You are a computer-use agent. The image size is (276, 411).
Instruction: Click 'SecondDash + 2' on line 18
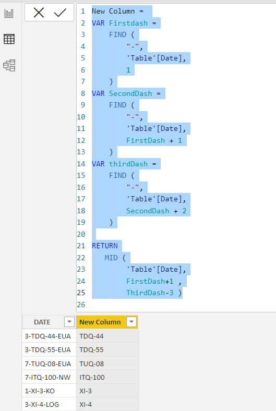click(x=156, y=211)
